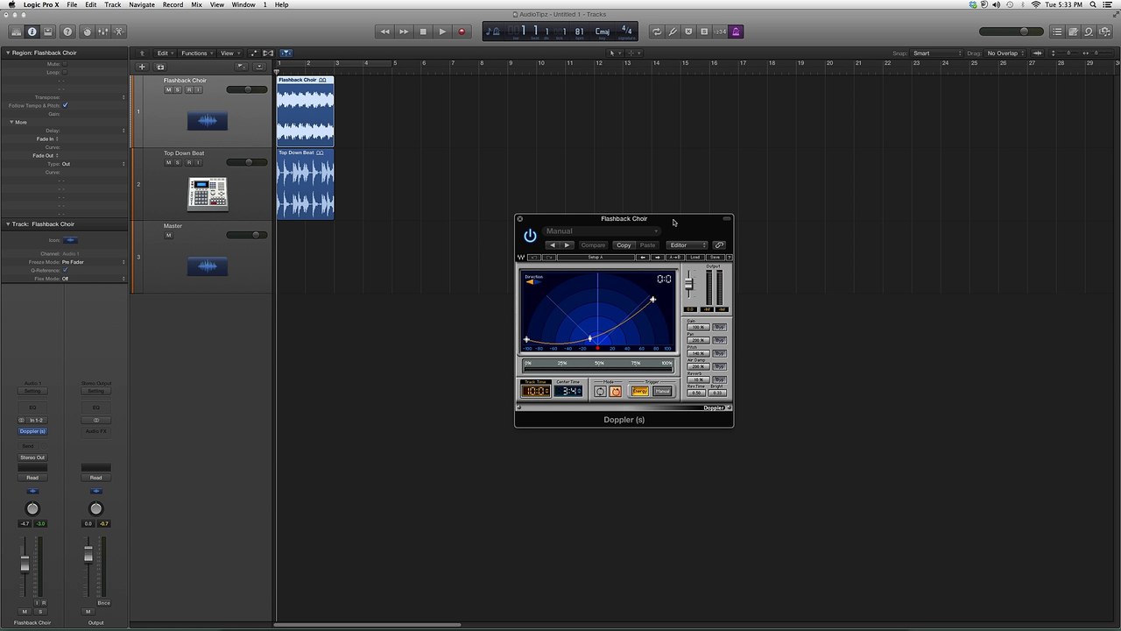The width and height of the screenshot is (1121, 631).
Task: Toggle Show Automation icon
Action: (x=255, y=53)
